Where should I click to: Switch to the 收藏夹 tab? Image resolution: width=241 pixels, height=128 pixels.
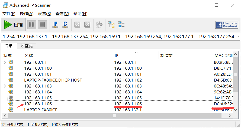click(27, 46)
